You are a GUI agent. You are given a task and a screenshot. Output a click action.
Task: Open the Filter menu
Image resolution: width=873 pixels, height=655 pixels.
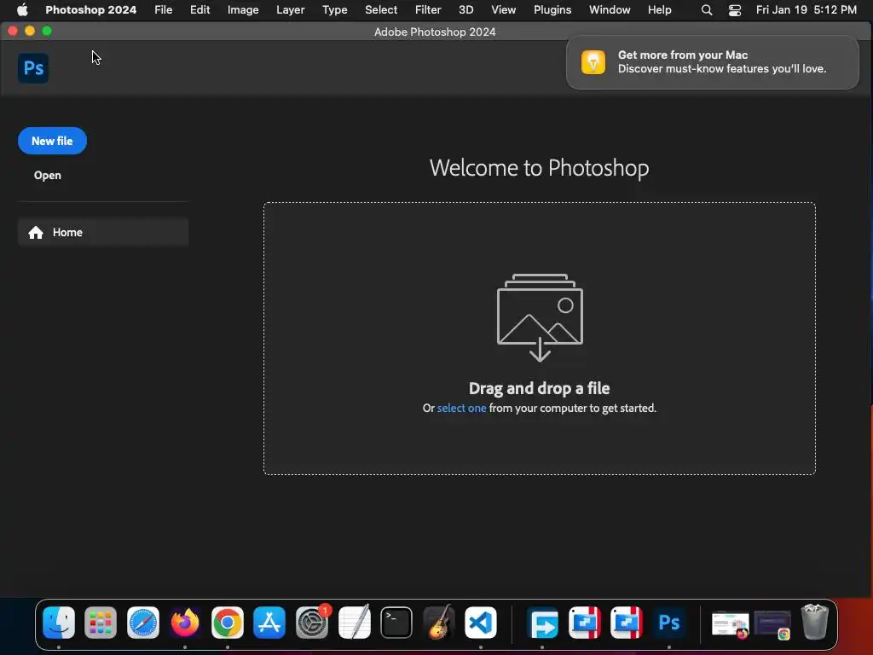(x=428, y=10)
